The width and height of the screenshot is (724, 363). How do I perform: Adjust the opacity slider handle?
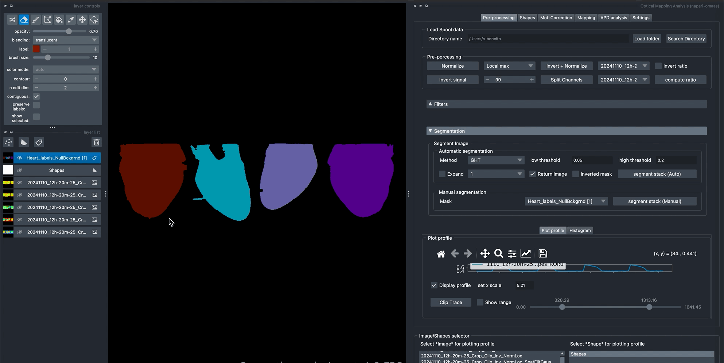tap(69, 31)
